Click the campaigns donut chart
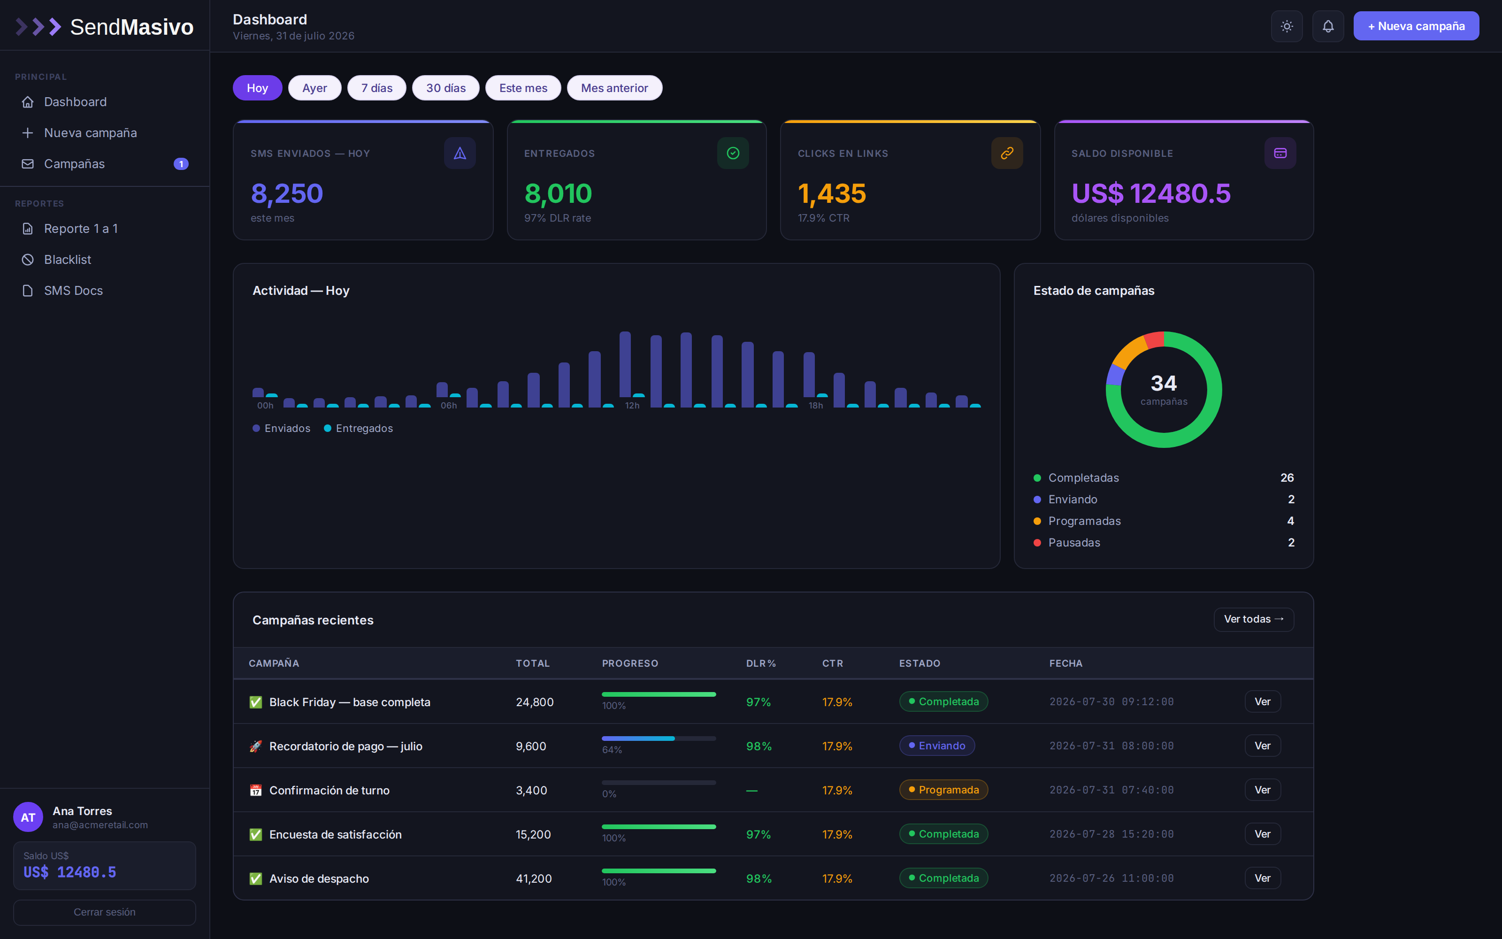The image size is (1502, 939). (x=1164, y=389)
